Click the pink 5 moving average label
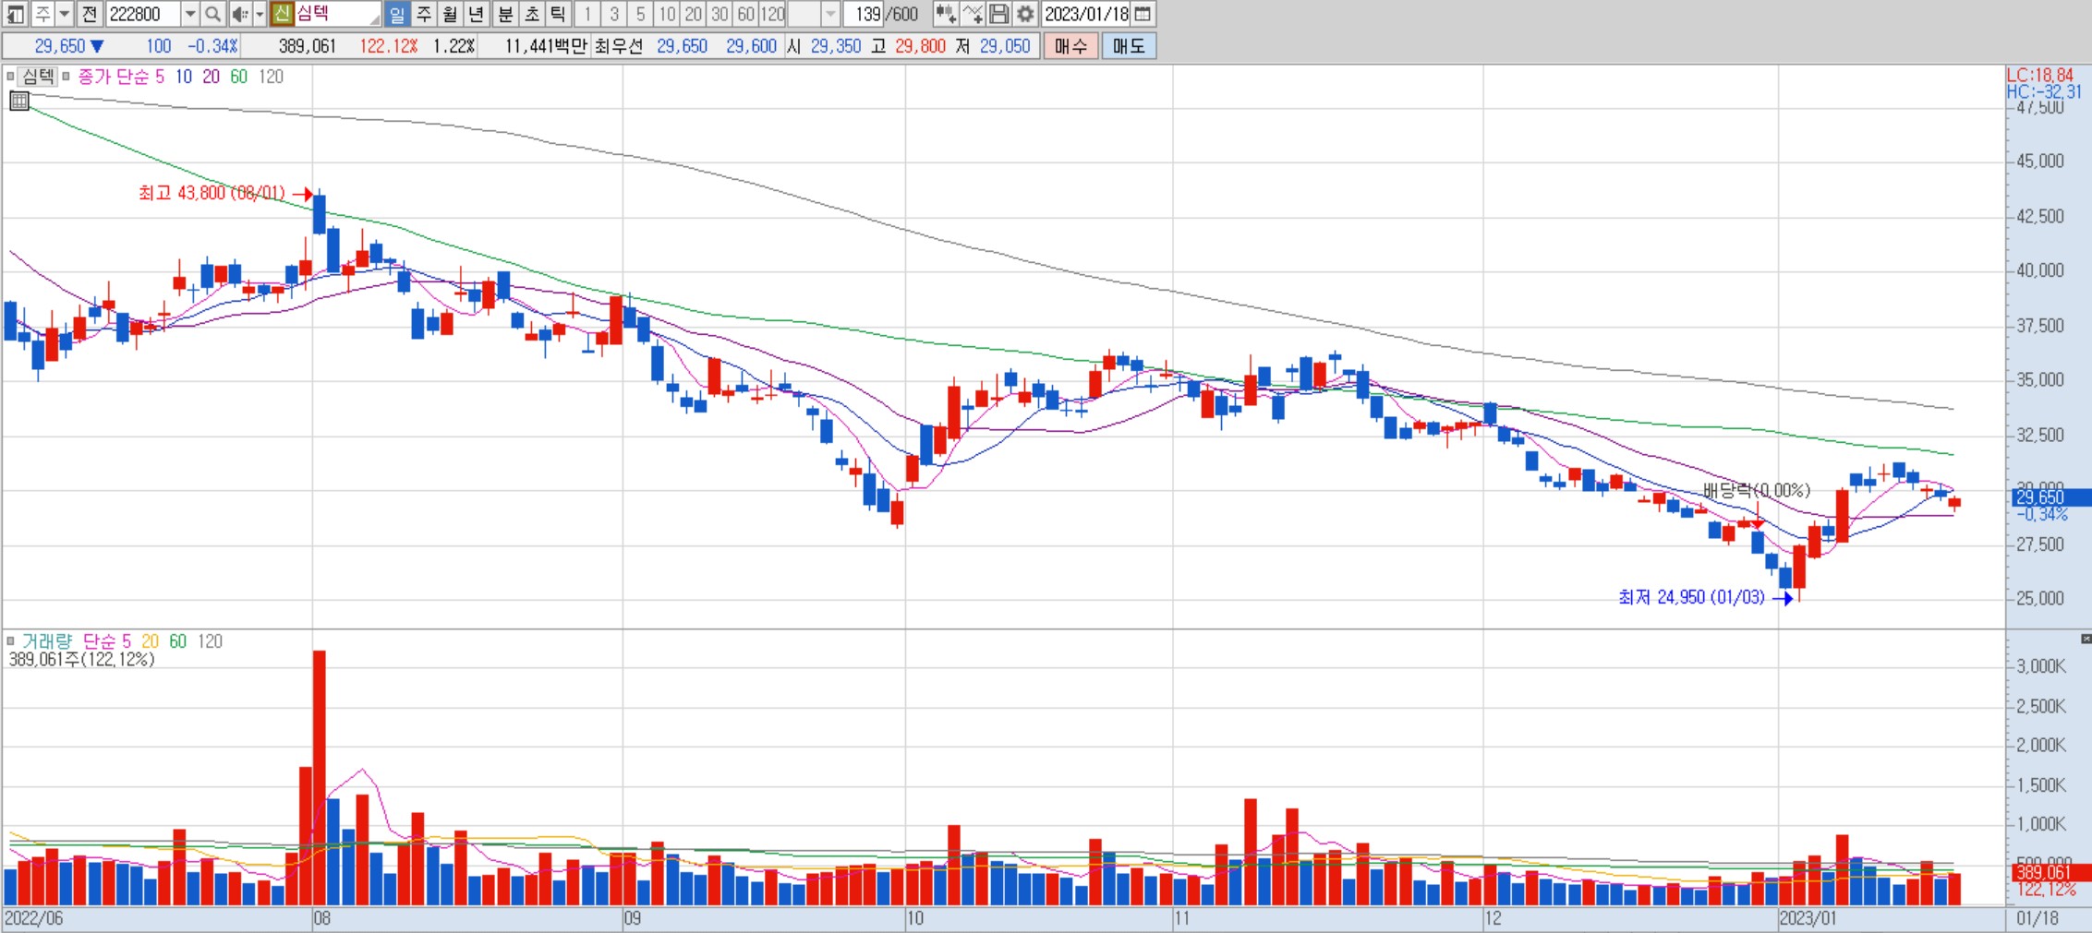This screenshot has width=2092, height=933. [160, 77]
